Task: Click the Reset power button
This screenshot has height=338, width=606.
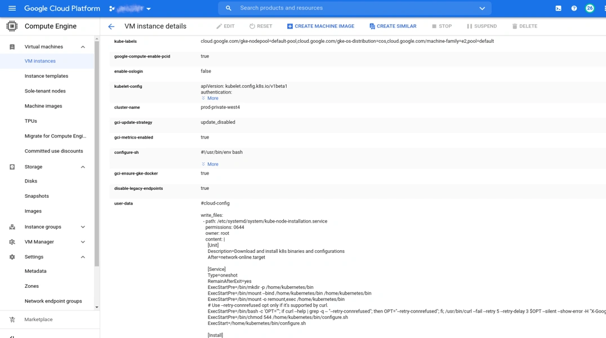Action: 261,26
